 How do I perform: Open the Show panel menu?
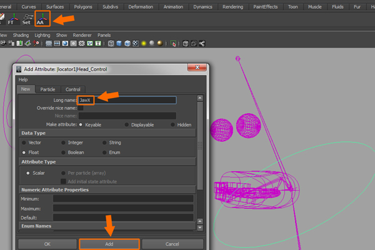coord(61,35)
